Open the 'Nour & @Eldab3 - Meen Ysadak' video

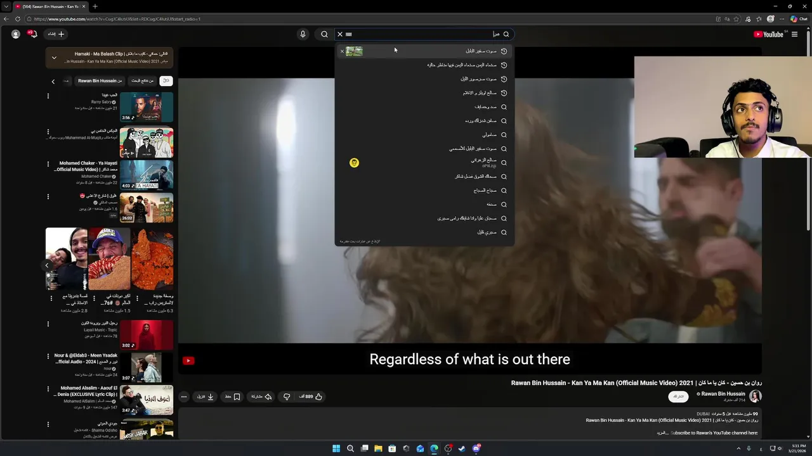[x=147, y=368]
